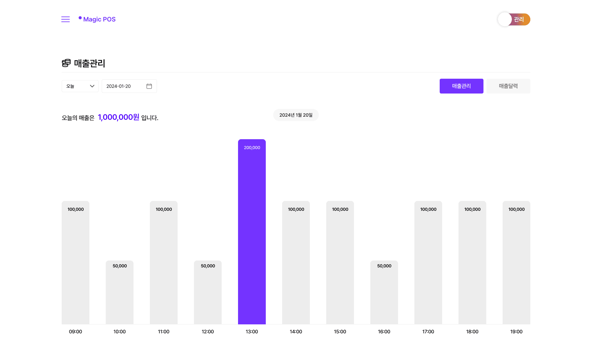
Task: Select the 11:00 sales bar
Action: [x=164, y=263]
